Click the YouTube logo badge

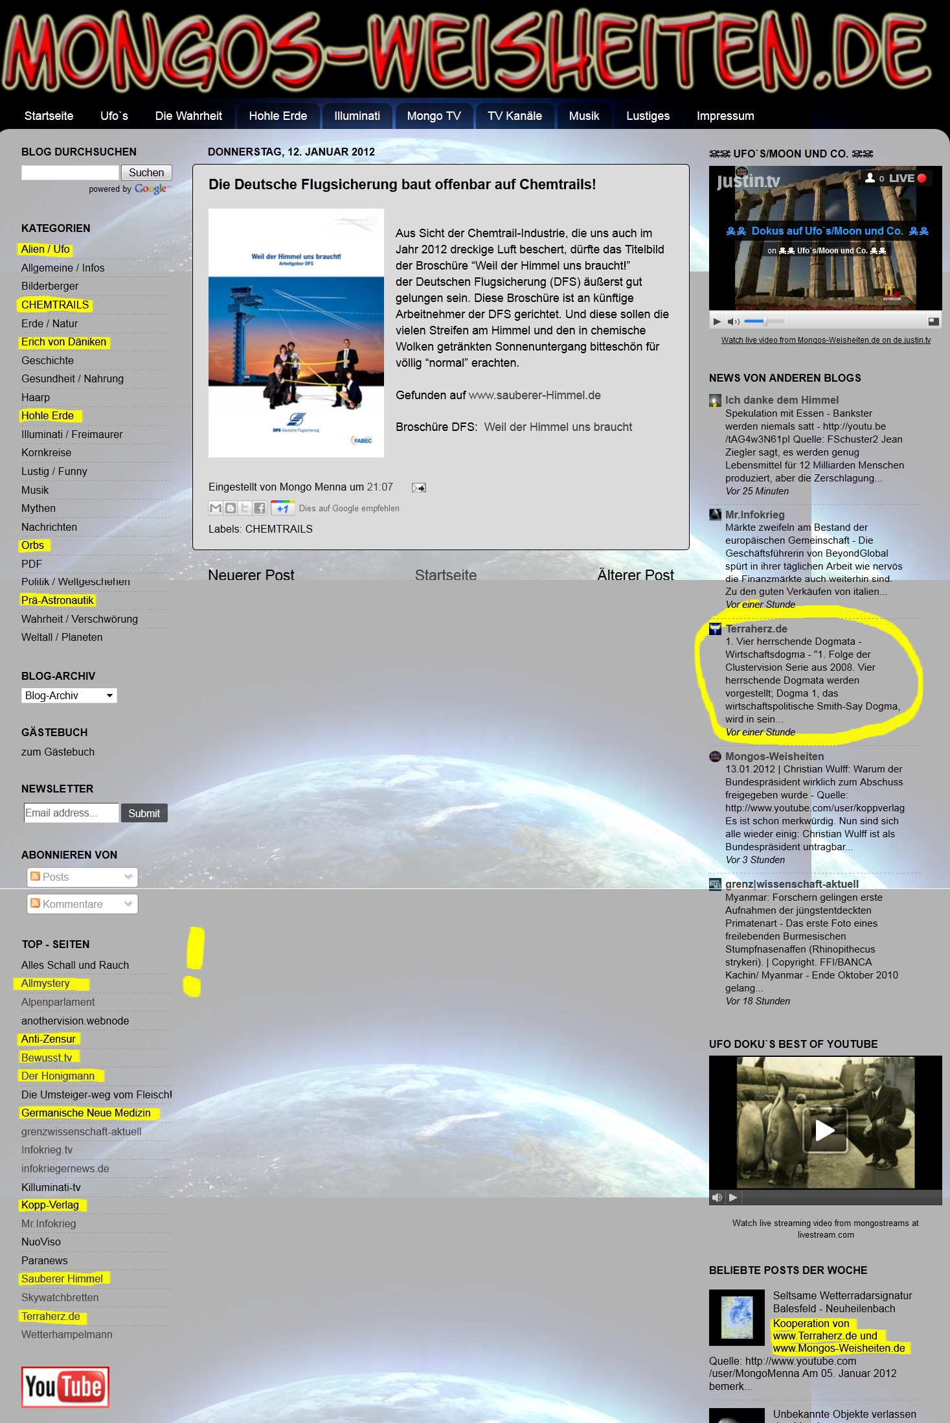pos(65,1387)
